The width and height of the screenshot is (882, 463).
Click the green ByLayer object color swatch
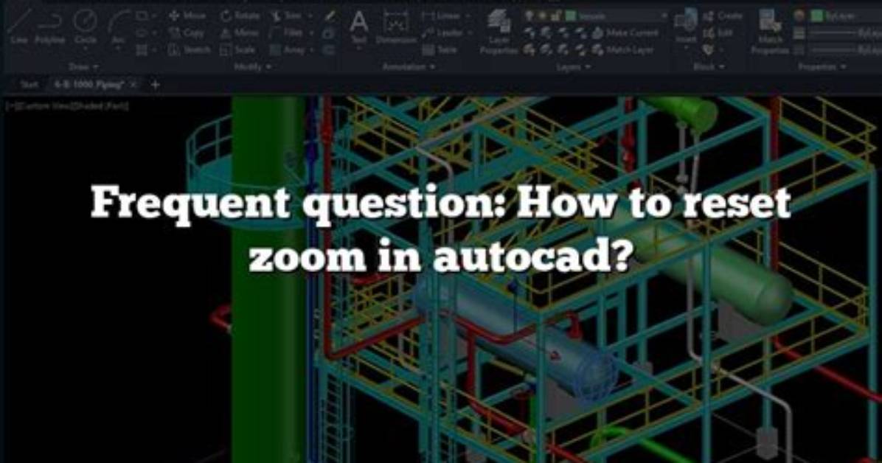tap(816, 16)
